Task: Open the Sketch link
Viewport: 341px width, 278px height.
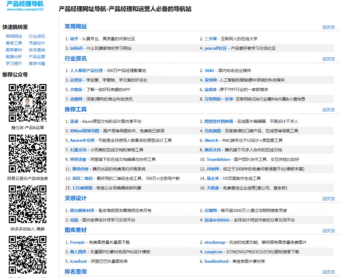Action: 211,140
